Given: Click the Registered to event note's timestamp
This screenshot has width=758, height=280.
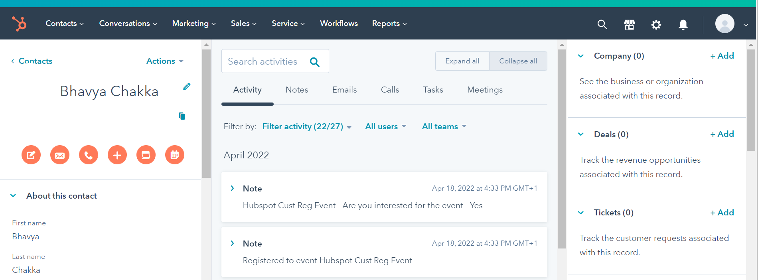Looking at the screenshot, I should [485, 243].
